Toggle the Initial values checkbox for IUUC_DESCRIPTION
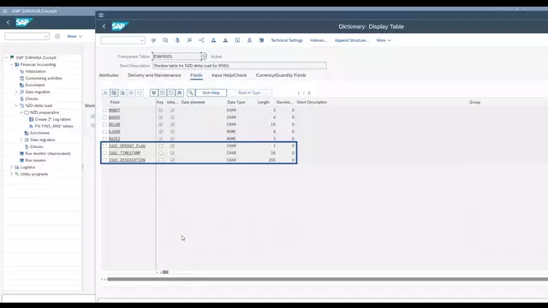548x308 pixels. click(172, 160)
